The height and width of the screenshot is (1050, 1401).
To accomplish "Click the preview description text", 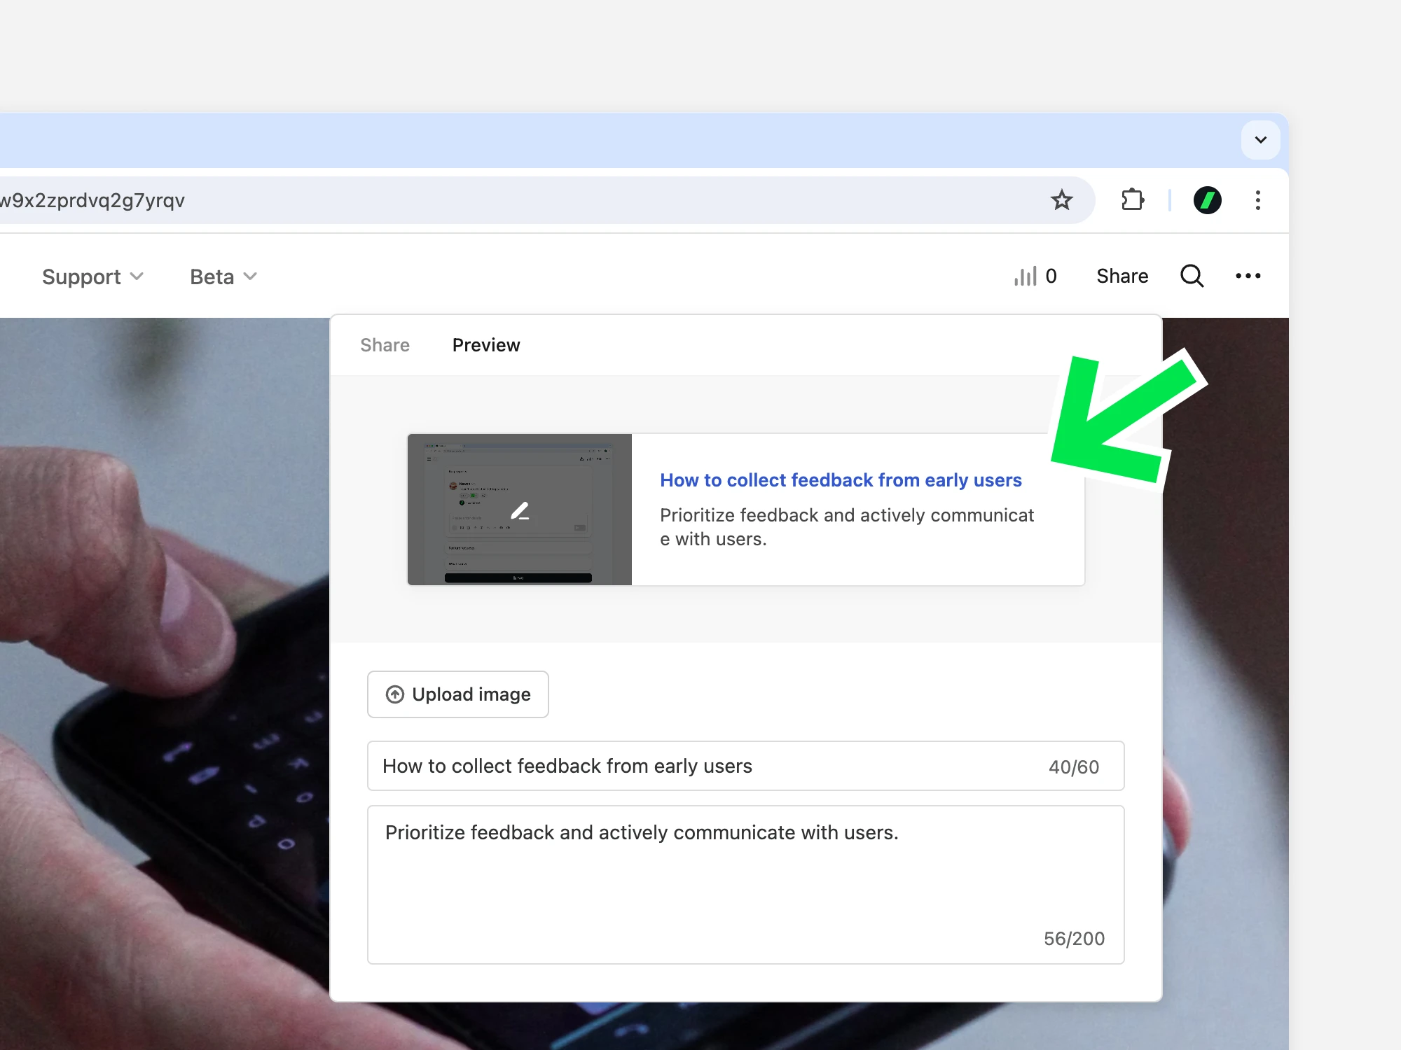I will [847, 527].
